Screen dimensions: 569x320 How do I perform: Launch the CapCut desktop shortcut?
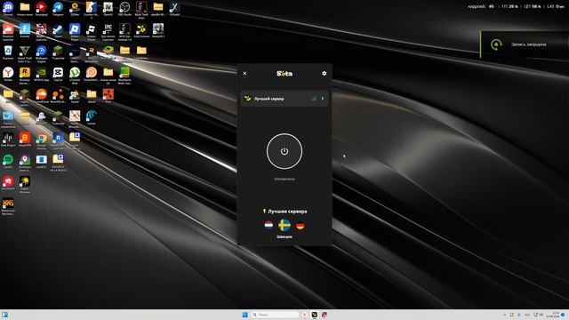[x=58, y=74]
